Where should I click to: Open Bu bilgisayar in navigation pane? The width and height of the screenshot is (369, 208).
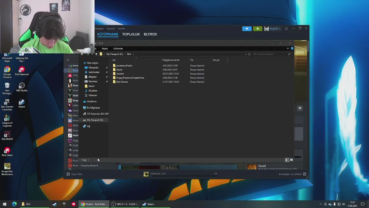click(x=93, y=108)
